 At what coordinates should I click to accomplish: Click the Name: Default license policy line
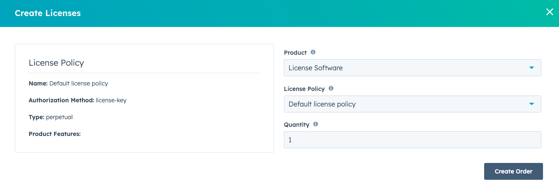(x=68, y=83)
